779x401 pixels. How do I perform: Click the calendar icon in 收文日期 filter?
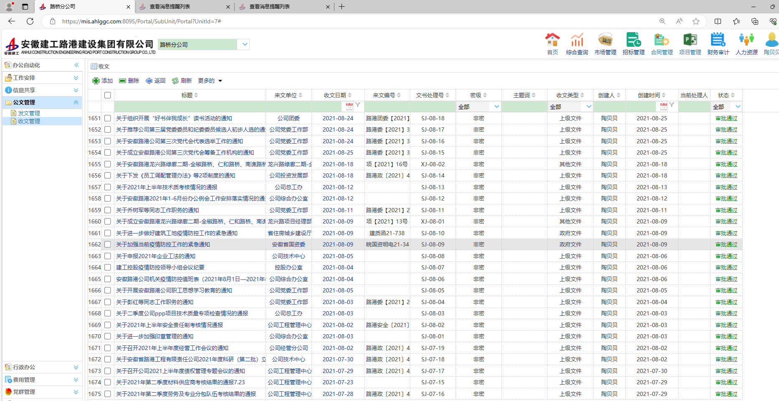tap(349, 107)
